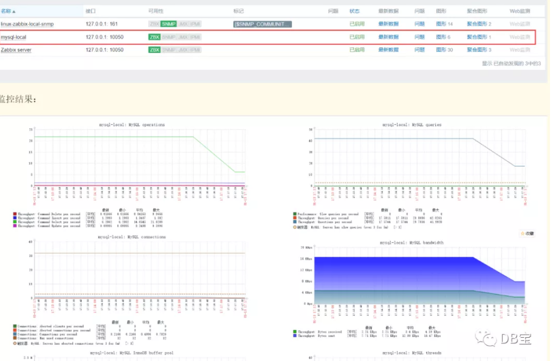Image resolution: width=551 pixels, height=361 pixels.
Task: Click the MySQL bandwidth graph area
Action: pyautogui.click(x=420, y=276)
